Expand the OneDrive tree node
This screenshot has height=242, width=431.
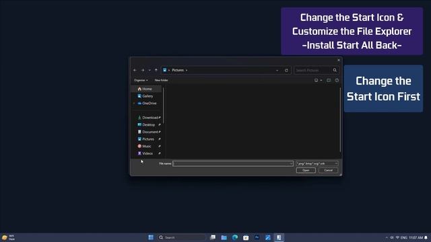(x=134, y=104)
